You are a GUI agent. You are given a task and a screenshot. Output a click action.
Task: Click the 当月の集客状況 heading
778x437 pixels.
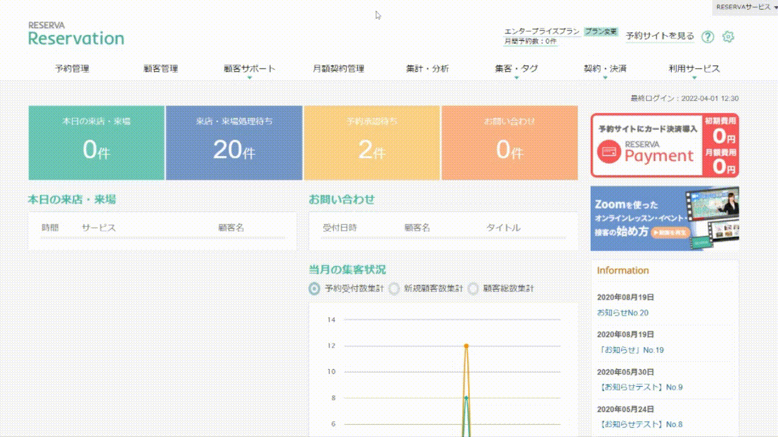click(347, 269)
